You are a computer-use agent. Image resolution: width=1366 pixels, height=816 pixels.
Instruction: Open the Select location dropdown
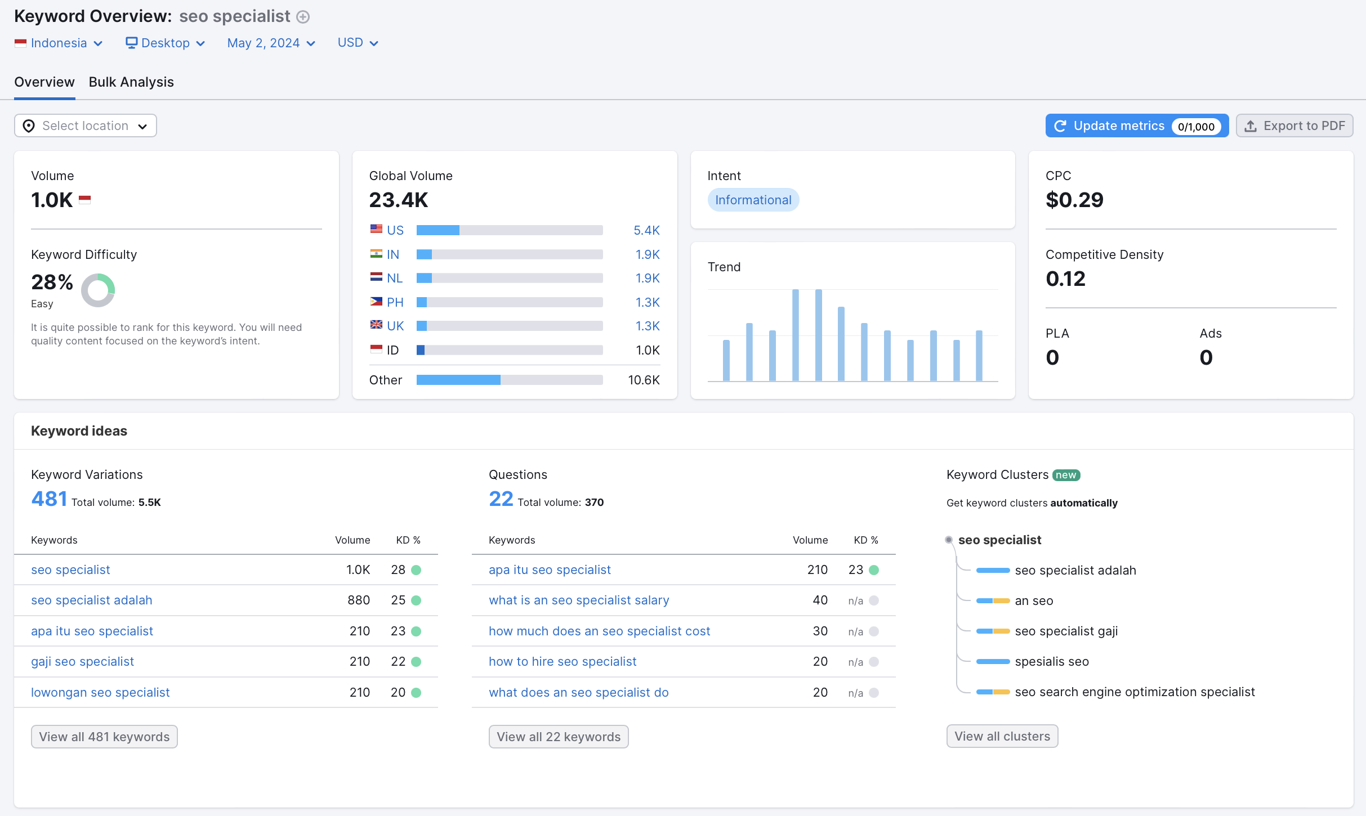[86, 126]
